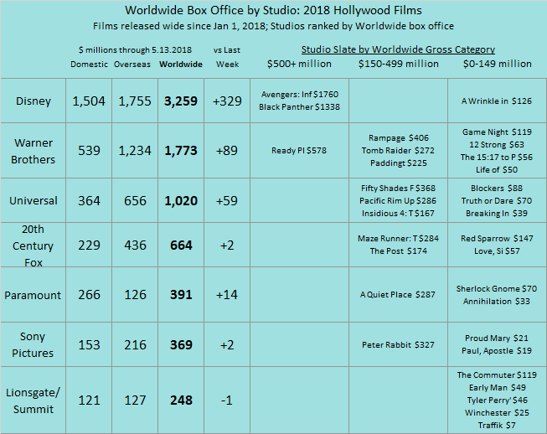Select worldwide total 391
Viewport: 547px width, 434px height.
pos(181,295)
